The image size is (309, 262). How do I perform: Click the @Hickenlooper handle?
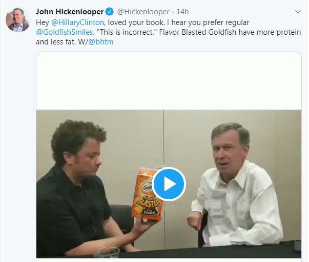[x=143, y=12]
